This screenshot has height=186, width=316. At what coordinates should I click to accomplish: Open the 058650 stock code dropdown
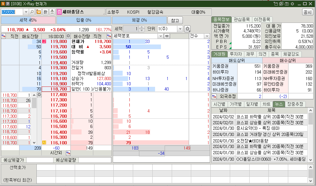[x=26, y=12]
